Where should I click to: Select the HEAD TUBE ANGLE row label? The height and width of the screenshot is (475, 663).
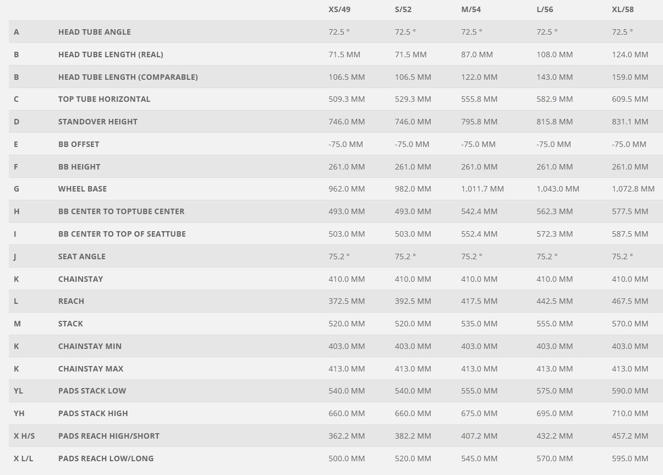click(x=95, y=32)
